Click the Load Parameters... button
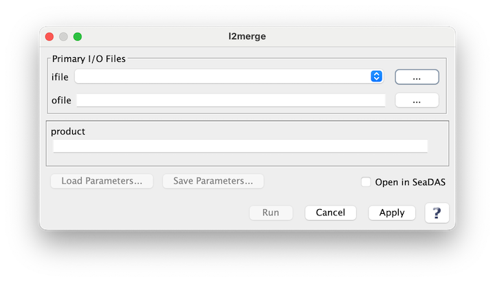The height and width of the screenshot is (282, 495). point(102,181)
